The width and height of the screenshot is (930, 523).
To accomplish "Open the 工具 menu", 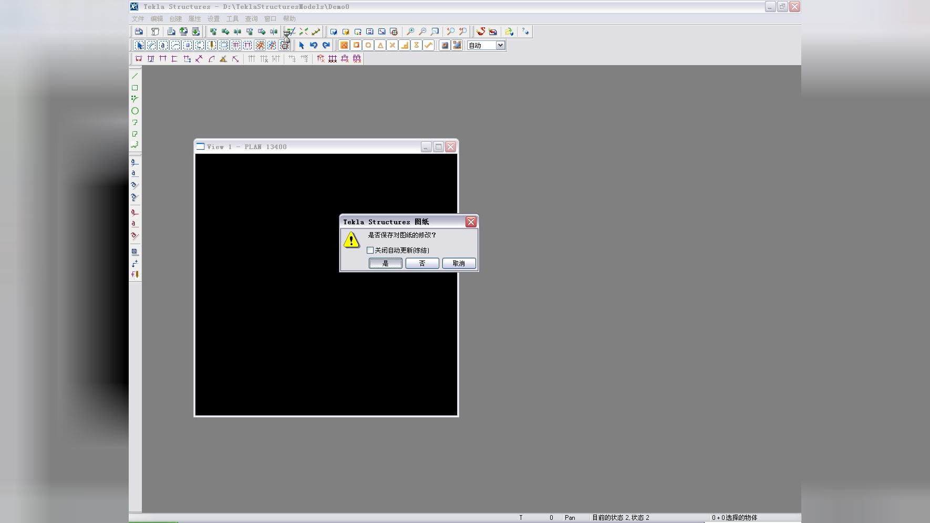I will (x=232, y=18).
